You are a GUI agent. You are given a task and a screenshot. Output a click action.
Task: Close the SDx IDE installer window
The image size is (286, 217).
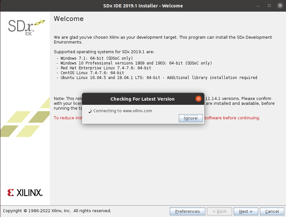(279, 6)
